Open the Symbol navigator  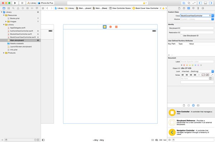click(x=9, y=8)
